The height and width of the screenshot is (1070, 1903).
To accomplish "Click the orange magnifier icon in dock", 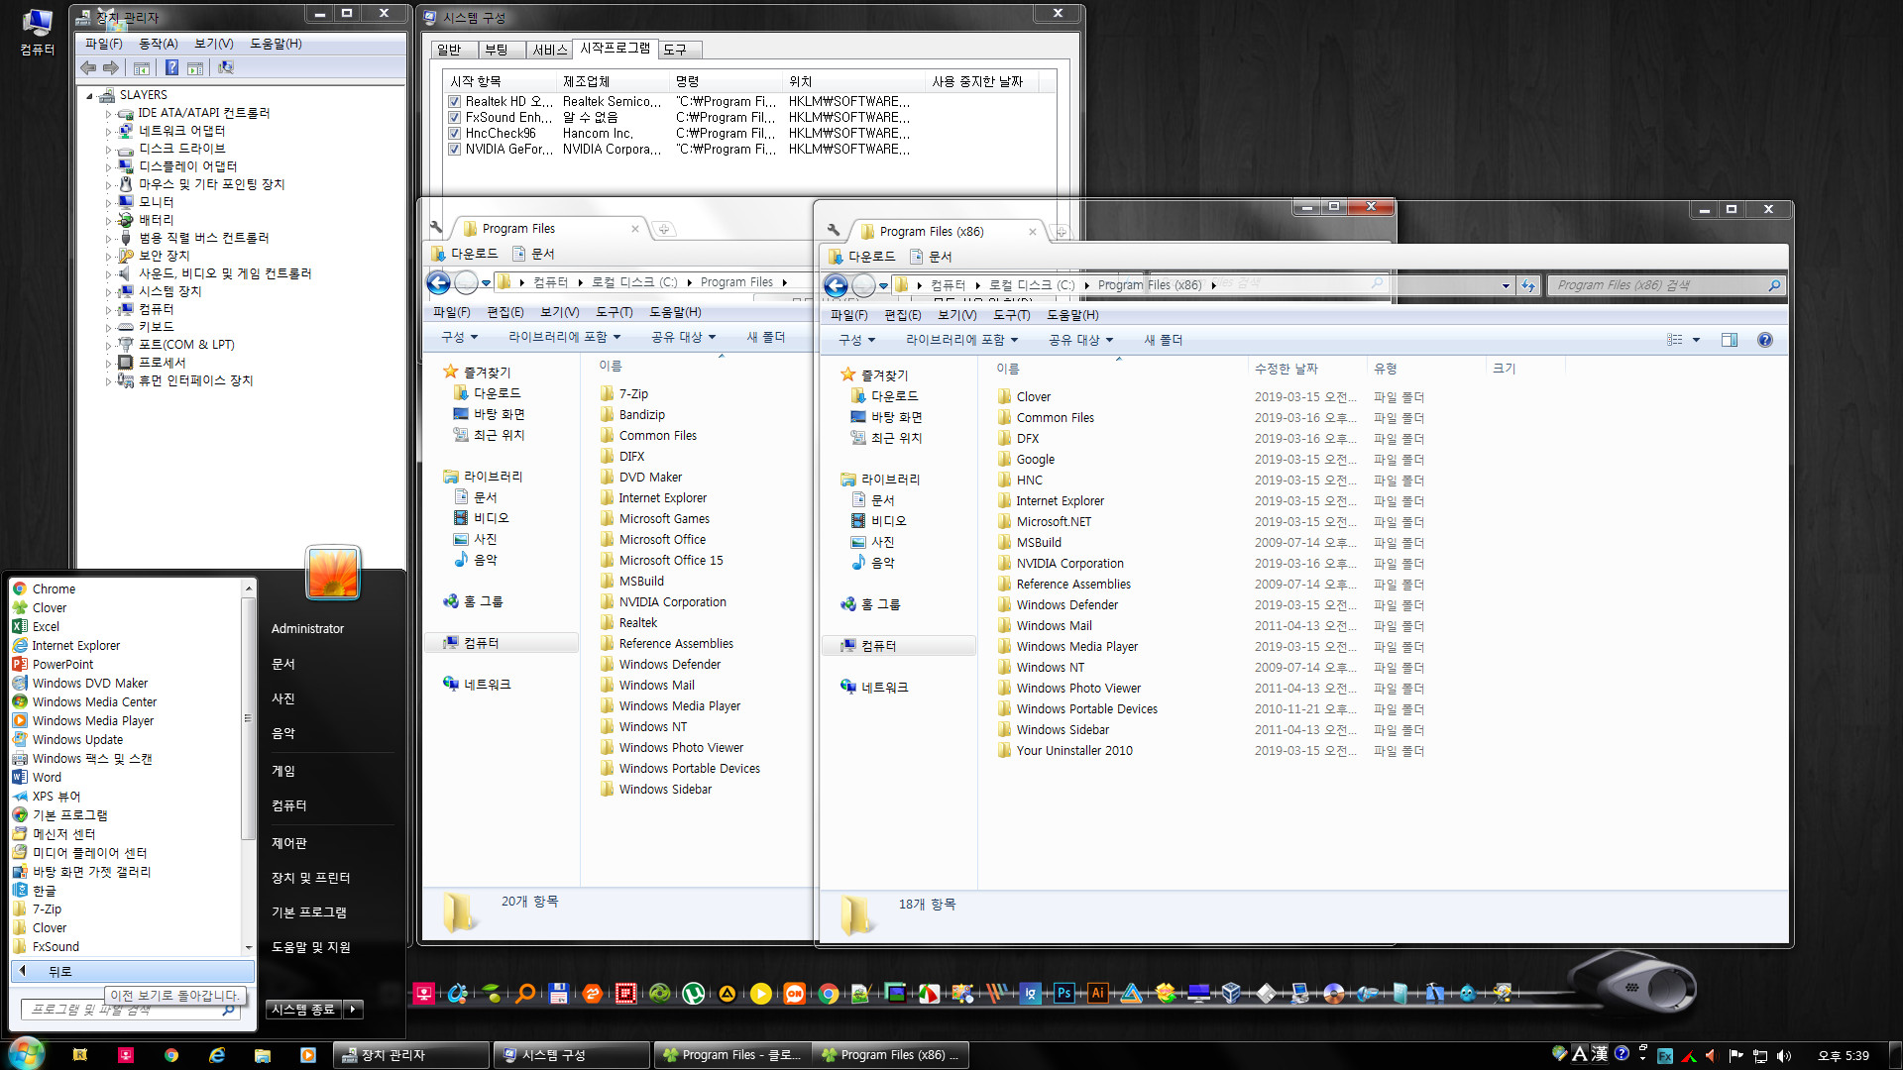I will (x=525, y=993).
